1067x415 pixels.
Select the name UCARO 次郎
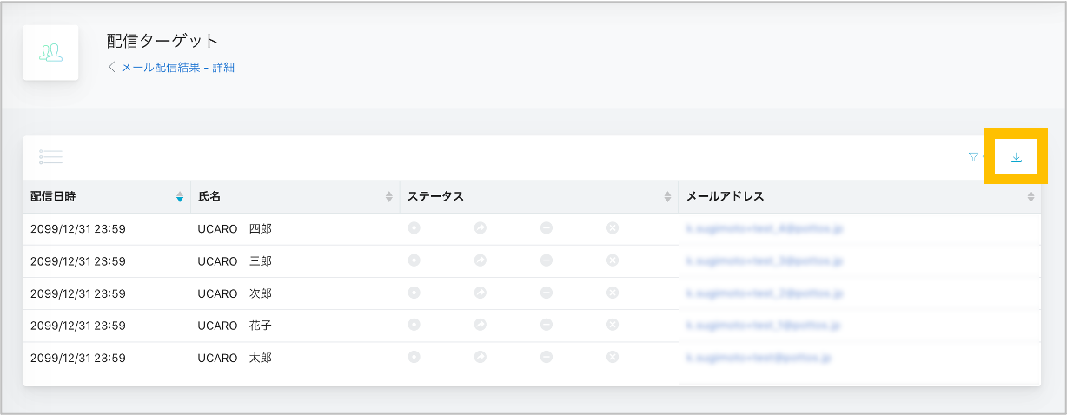235,293
